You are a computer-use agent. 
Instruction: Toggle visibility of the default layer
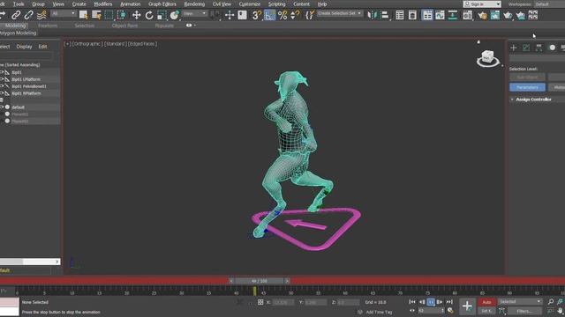(2, 107)
